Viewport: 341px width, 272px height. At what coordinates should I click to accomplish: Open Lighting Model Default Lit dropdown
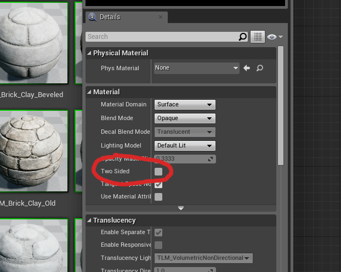pyautogui.click(x=185, y=145)
